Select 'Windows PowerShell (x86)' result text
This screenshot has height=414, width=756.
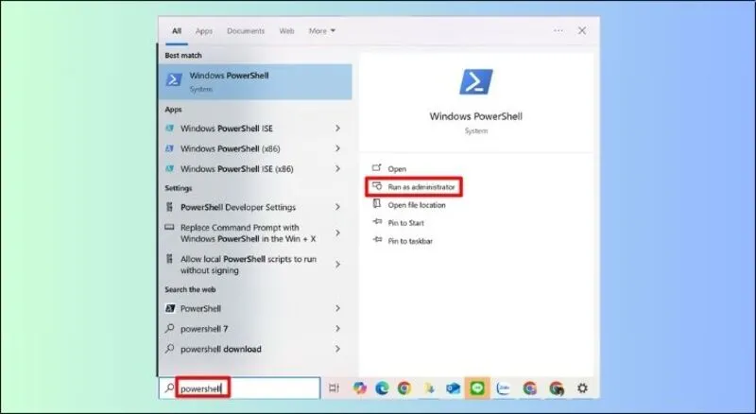(231, 148)
